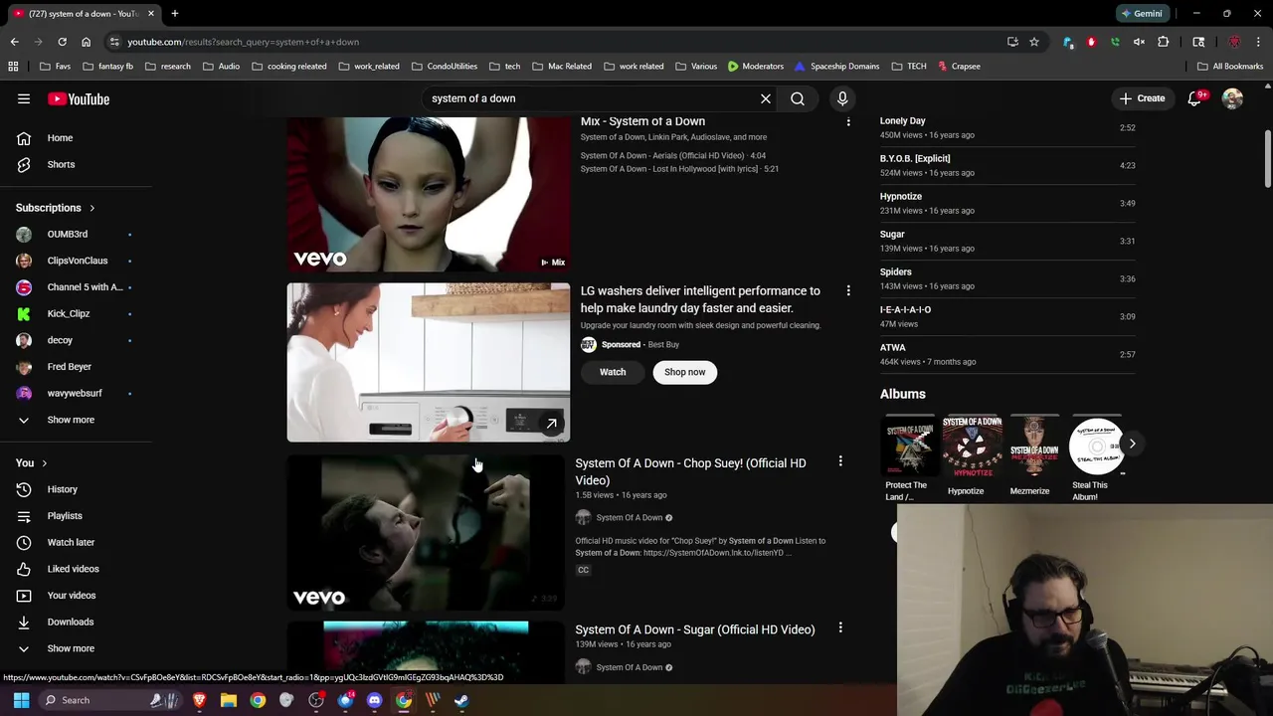Expand Subscriptions section arrow
The image size is (1273, 716).
click(91, 208)
